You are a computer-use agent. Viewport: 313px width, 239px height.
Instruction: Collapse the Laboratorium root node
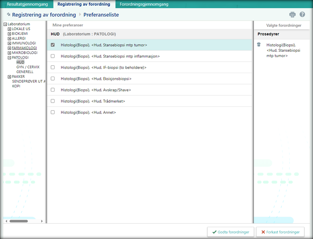(5, 24)
